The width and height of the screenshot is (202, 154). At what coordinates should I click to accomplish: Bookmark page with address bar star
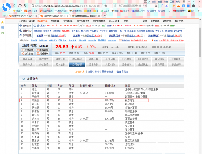coord(106,6)
